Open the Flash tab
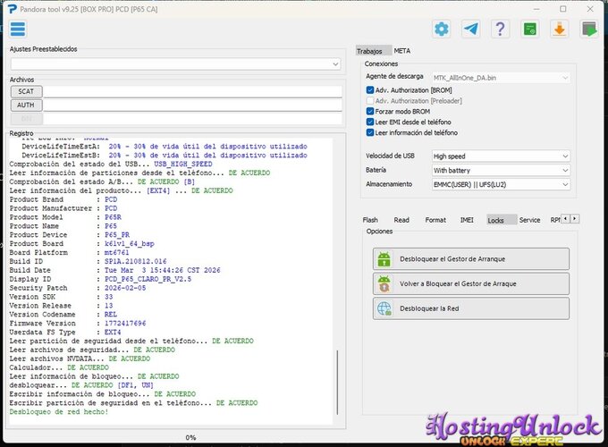 370,220
